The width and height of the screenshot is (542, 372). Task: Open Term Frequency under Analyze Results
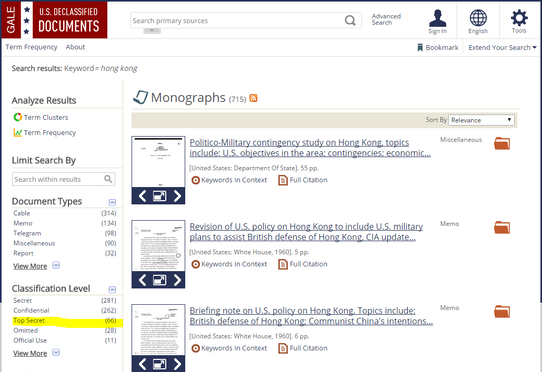click(45, 132)
